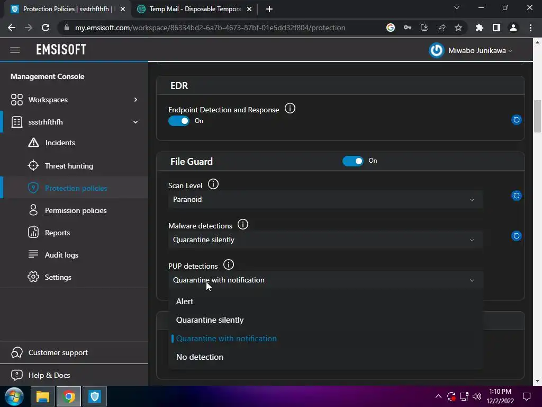Open the shield app on taskbar
This screenshot has width=542, height=407.
point(95,396)
